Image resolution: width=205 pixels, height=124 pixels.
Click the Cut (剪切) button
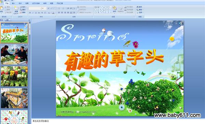coord(8,7)
